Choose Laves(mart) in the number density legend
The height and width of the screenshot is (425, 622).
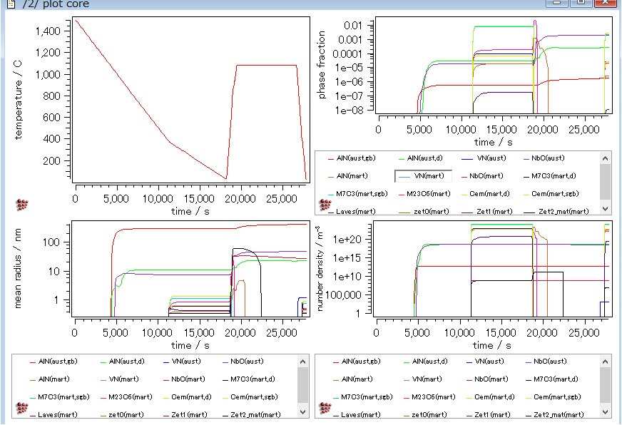click(x=357, y=414)
